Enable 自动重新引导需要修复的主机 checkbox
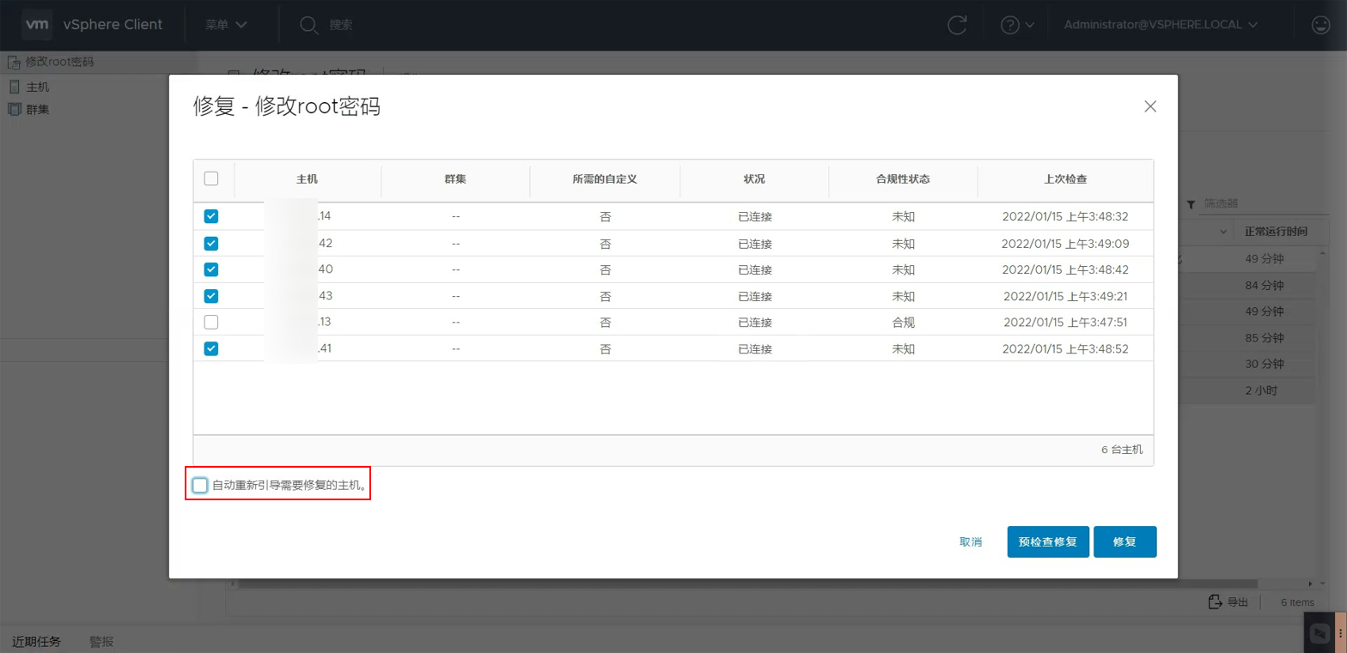 point(200,486)
